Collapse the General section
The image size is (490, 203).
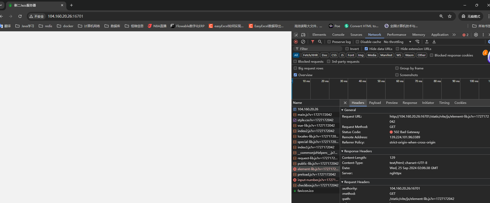342,110
